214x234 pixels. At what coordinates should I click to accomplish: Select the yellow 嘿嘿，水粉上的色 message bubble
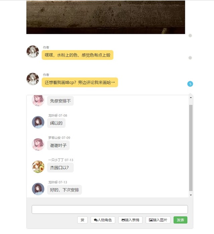[78, 55]
